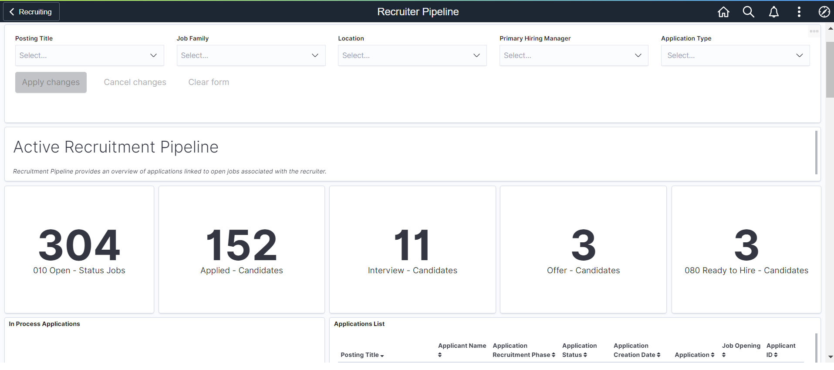Open the filter panel options ellipsis
Viewport: 834px width, 370px height.
click(x=814, y=31)
